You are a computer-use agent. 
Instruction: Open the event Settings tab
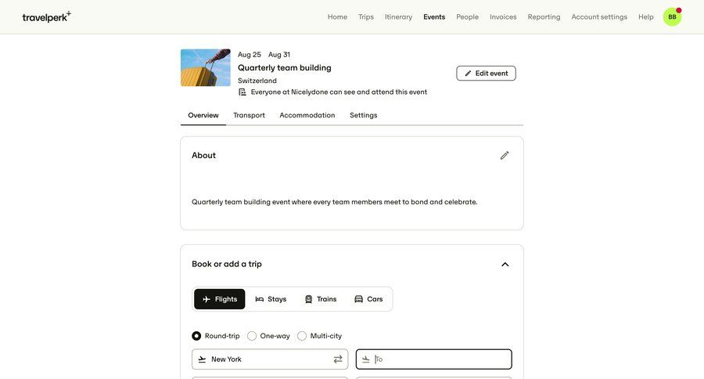363,115
